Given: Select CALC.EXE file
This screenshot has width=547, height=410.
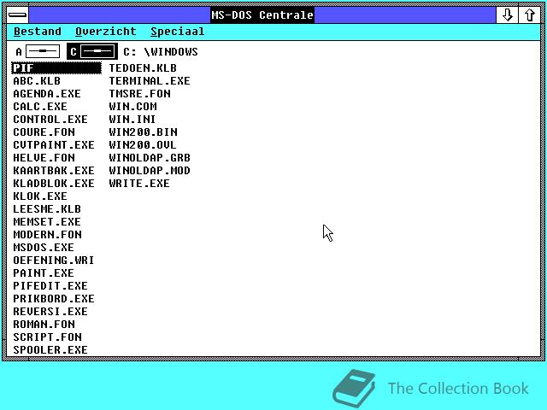Looking at the screenshot, I should pos(40,107).
